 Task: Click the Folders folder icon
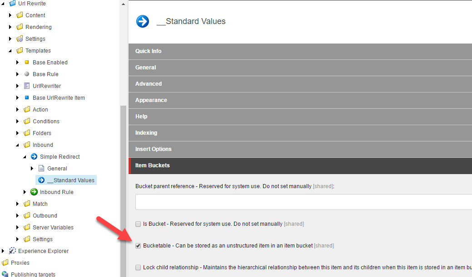(27, 133)
